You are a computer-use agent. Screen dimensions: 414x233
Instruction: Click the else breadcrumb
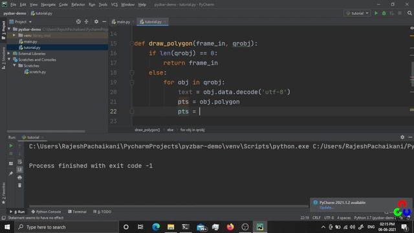coord(170,130)
